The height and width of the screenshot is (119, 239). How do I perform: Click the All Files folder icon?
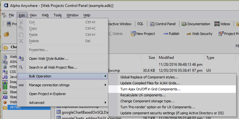point(5,108)
